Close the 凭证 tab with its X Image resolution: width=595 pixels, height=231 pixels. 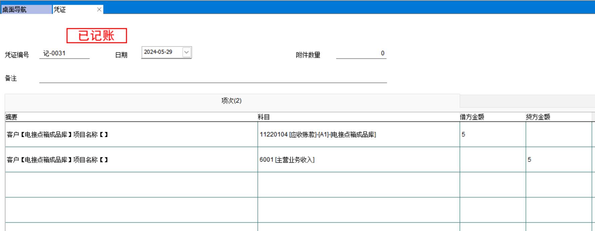[99, 9]
